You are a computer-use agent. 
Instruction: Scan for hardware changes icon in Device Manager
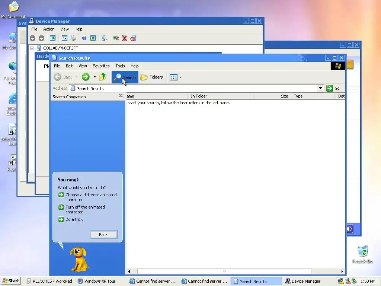(x=105, y=38)
